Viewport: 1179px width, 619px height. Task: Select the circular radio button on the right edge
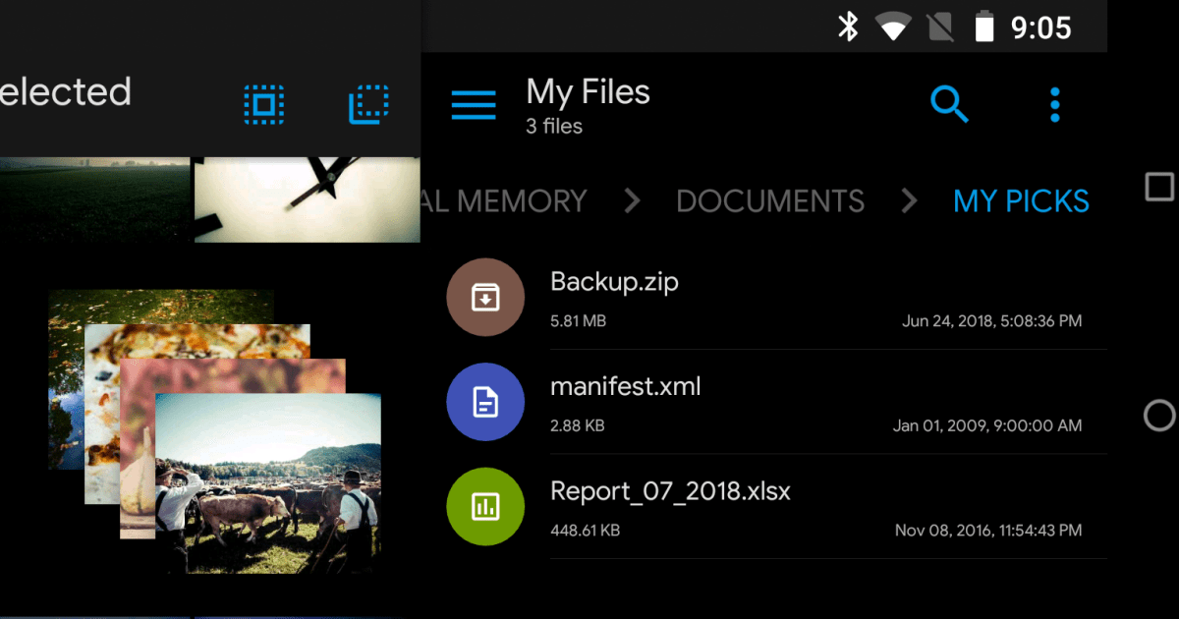pyautogui.click(x=1159, y=417)
